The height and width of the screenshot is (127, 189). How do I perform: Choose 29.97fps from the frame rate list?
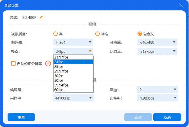(x=73, y=71)
